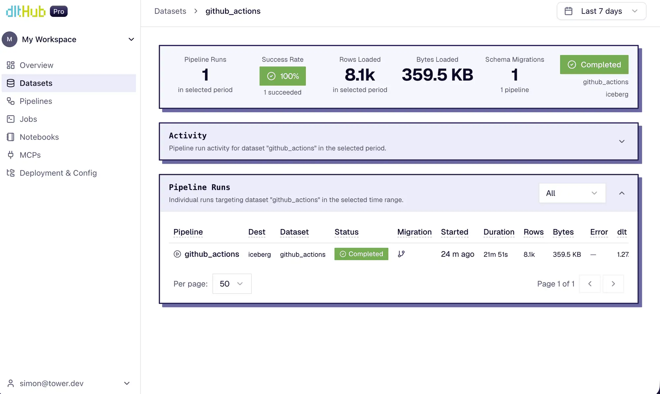Click the 359.5 KB Bytes Loaded value

point(437,75)
